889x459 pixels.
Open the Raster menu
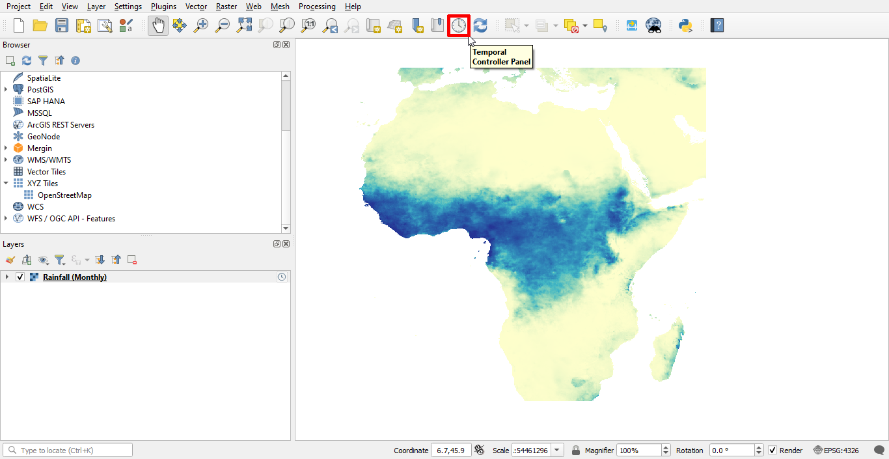click(x=226, y=7)
